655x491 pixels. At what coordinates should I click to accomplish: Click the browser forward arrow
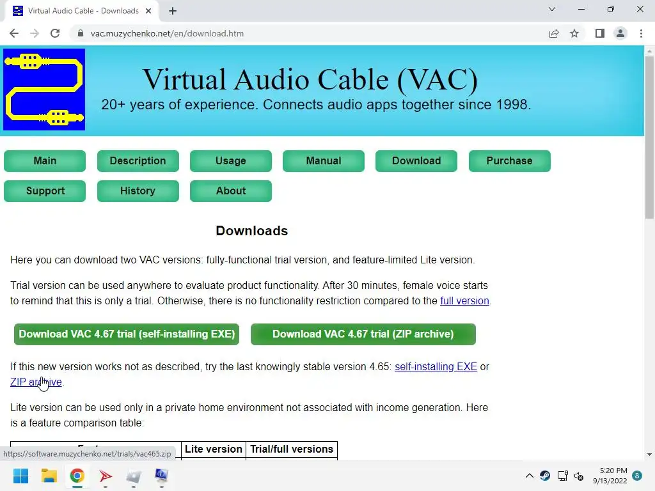click(x=35, y=33)
